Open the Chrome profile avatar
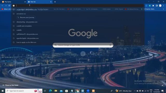Viewport: 166px width, 93px height. tap(160, 6)
